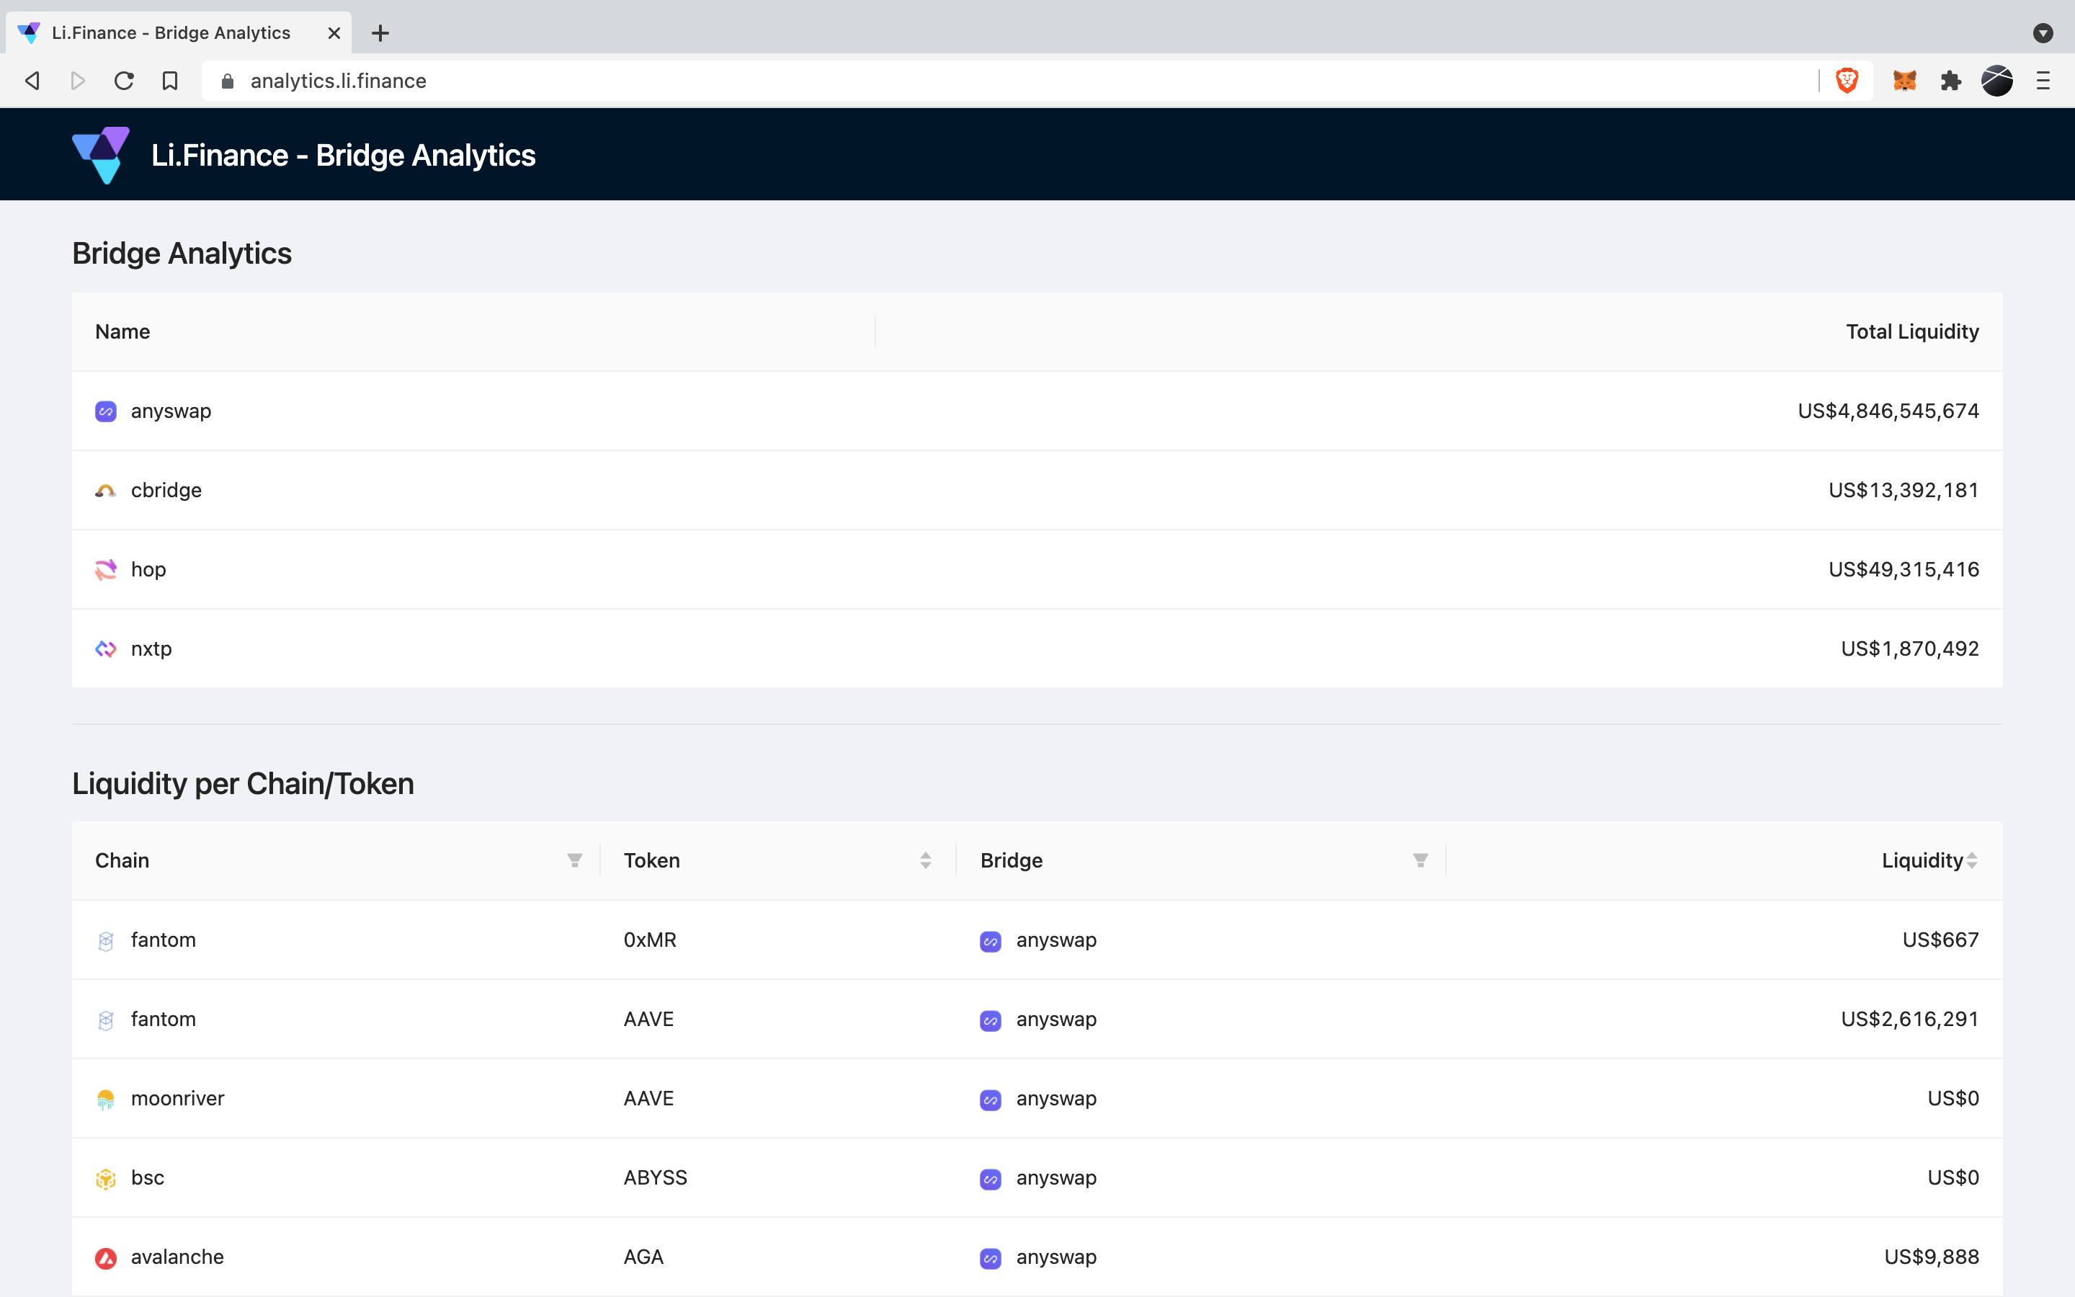Click the Liquidity per Chain/Token heading
2075x1297 pixels.
[x=243, y=784]
